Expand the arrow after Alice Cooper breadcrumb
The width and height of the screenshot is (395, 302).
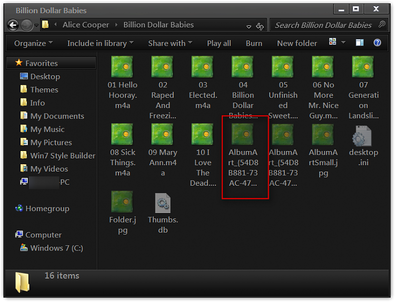click(116, 25)
